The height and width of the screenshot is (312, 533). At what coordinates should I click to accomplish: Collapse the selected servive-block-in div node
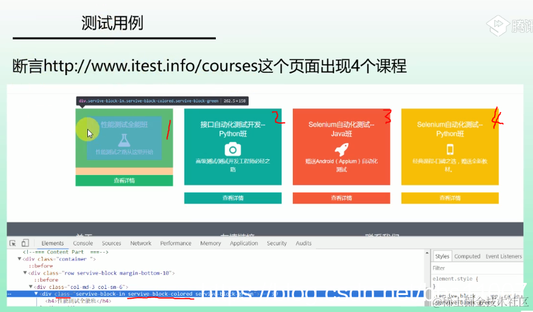[36, 294]
